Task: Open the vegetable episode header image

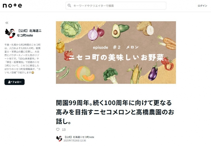Action: pyautogui.click(x=116, y=52)
